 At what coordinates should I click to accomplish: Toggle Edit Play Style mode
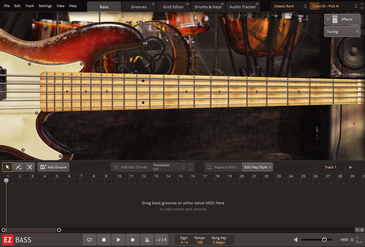pyautogui.click(x=256, y=167)
